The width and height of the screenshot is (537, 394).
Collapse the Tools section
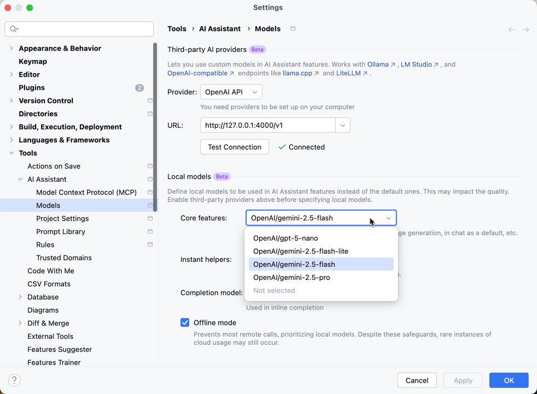[11, 153]
